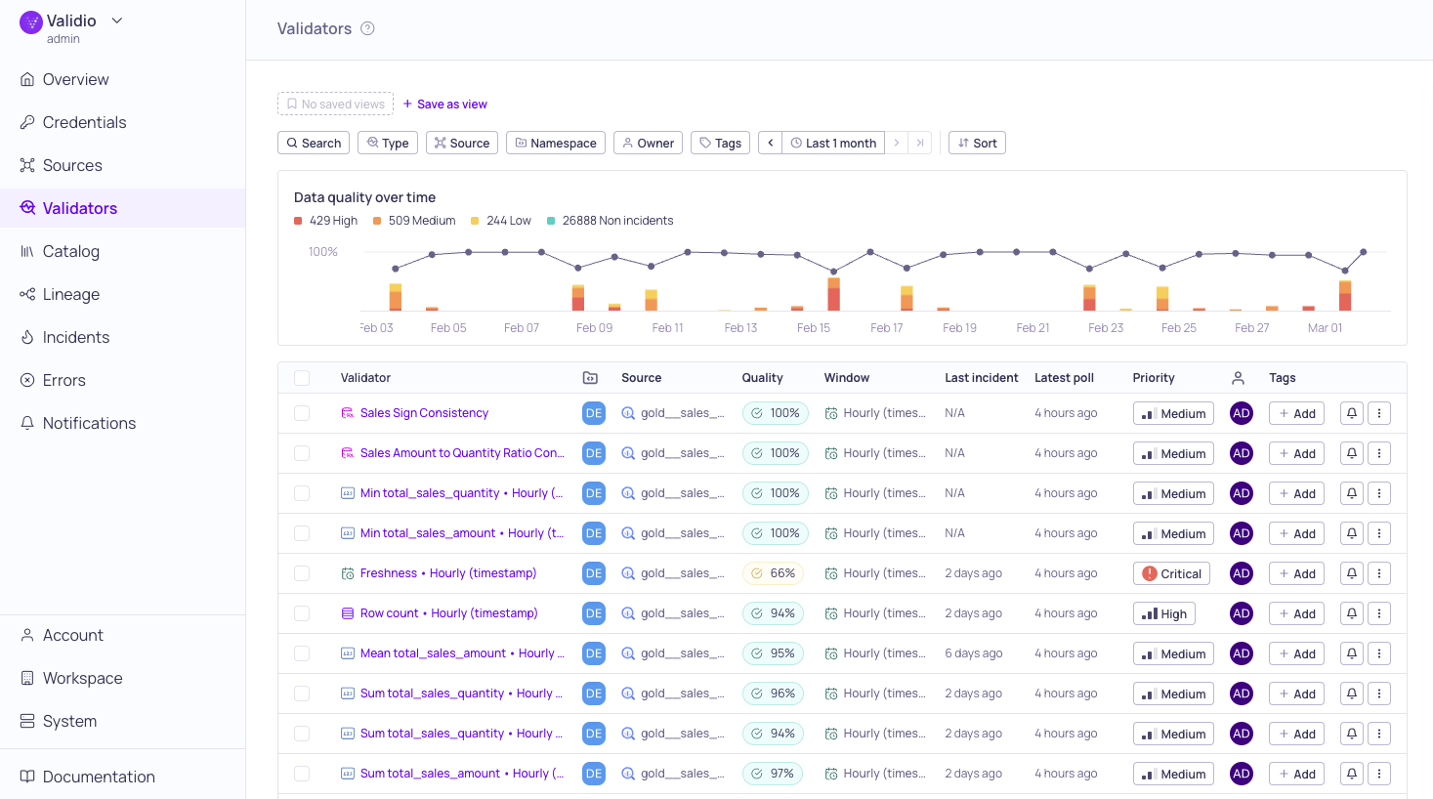
Task: Check the Mean total_sales_amount row checkbox
Action: [302, 653]
